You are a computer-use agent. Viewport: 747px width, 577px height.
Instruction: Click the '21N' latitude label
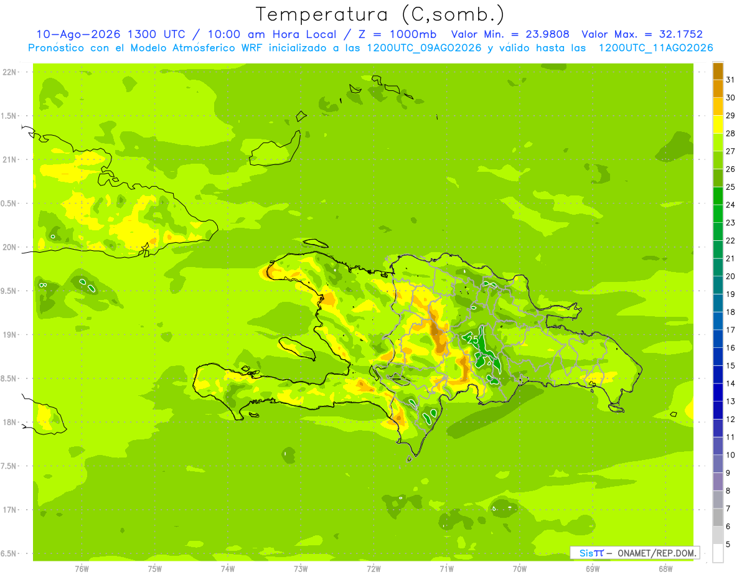(10, 160)
